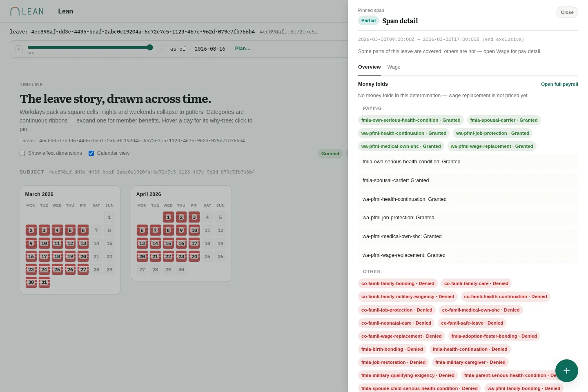The height and width of the screenshot is (392, 588).
Task: Click the Partial status badge
Action: [x=368, y=20]
